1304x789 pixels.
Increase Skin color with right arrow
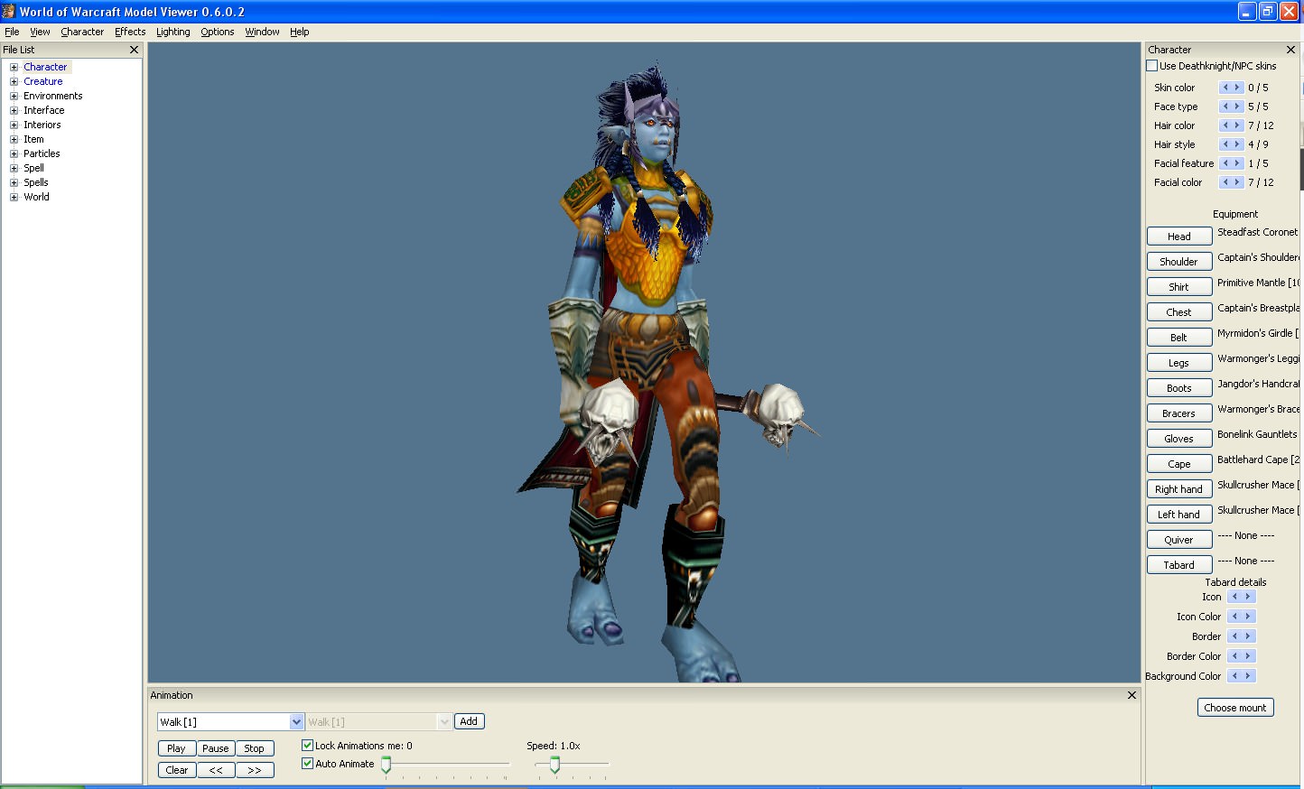pyautogui.click(x=1237, y=88)
